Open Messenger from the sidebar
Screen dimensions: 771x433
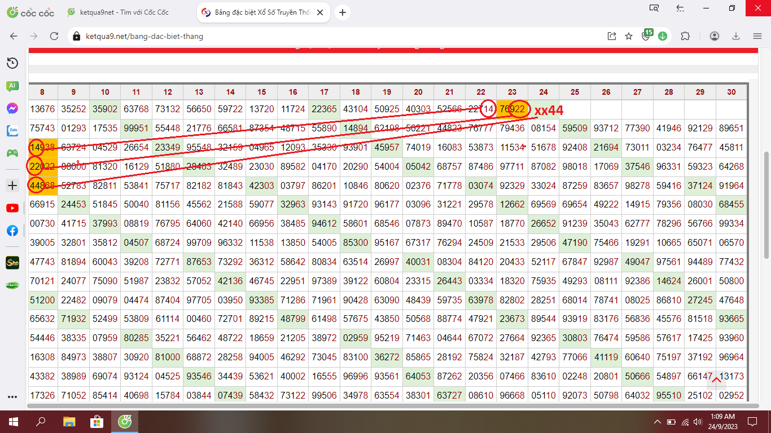tap(12, 108)
